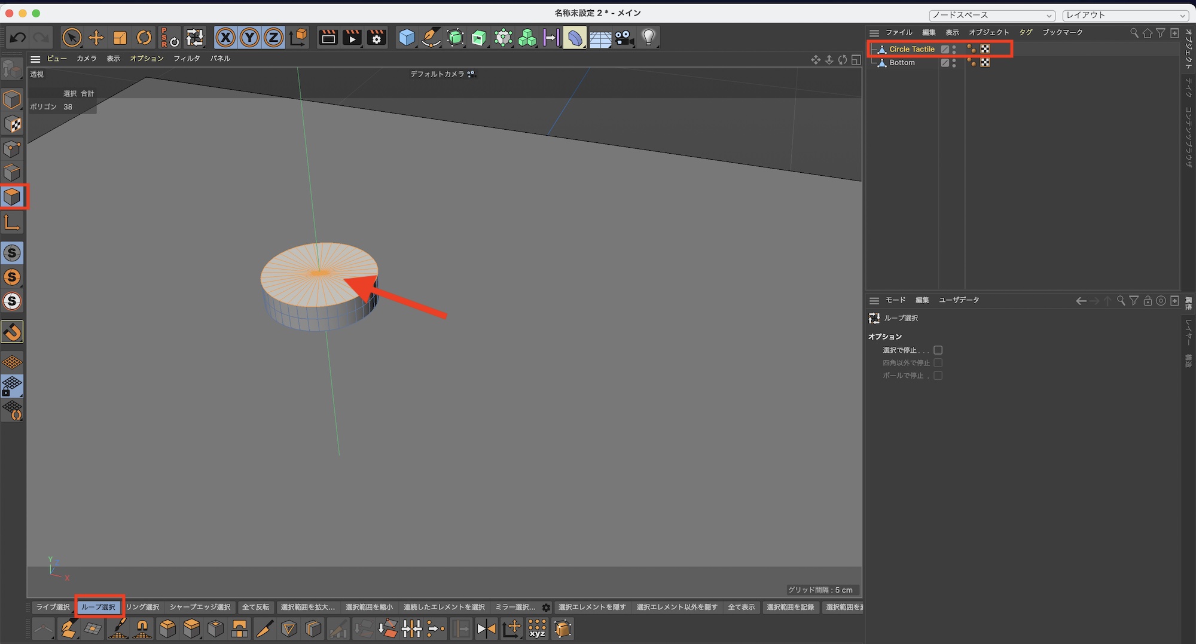
Task: Switch to Polygons mode icon
Action: pos(12,197)
